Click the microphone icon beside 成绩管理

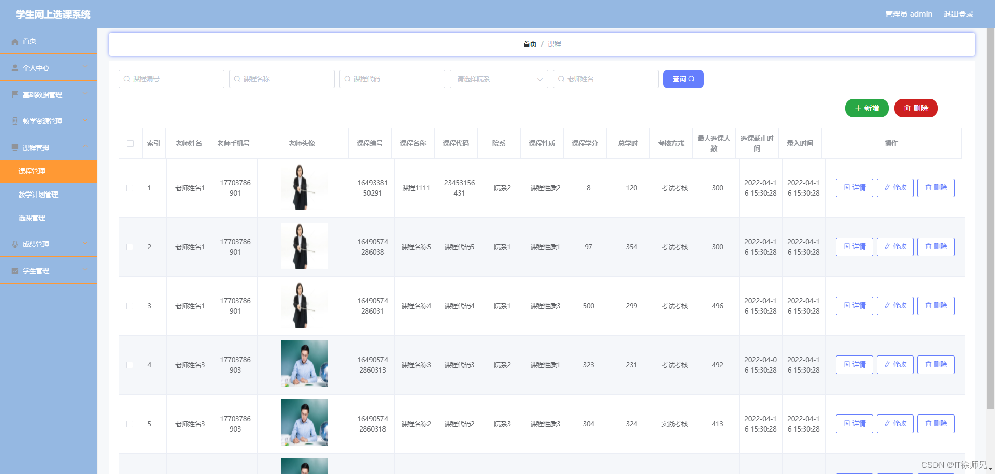pyautogui.click(x=14, y=244)
